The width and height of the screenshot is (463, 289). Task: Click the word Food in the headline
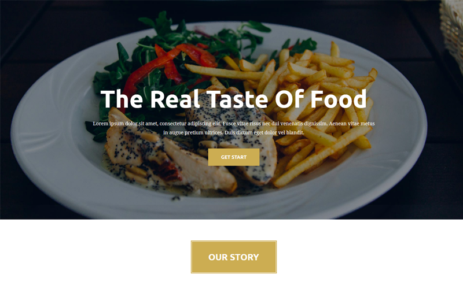(339, 99)
